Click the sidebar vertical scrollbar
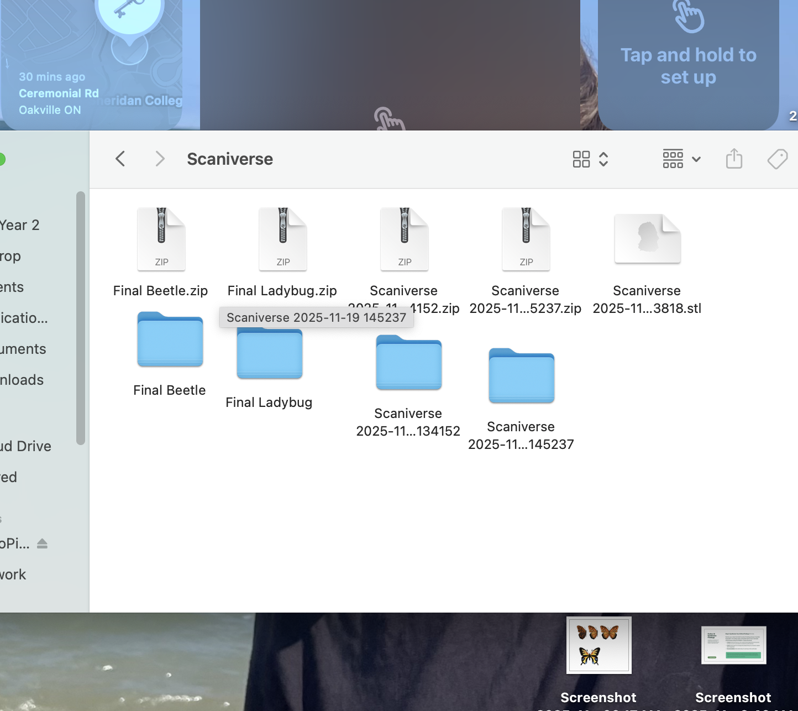Image resolution: width=798 pixels, height=711 pixels. pyautogui.click(x=81, y=318)
